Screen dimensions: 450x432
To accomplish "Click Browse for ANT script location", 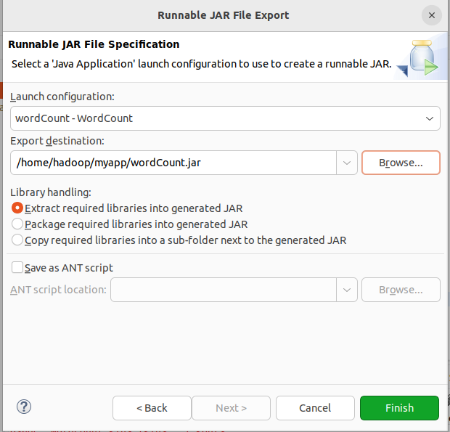I will tap(401, 290).
